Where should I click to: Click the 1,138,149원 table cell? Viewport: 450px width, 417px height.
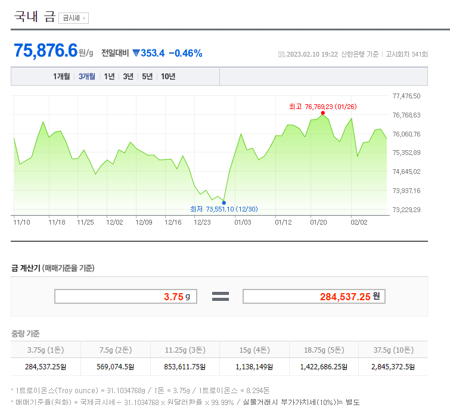(x=255, y=367)
